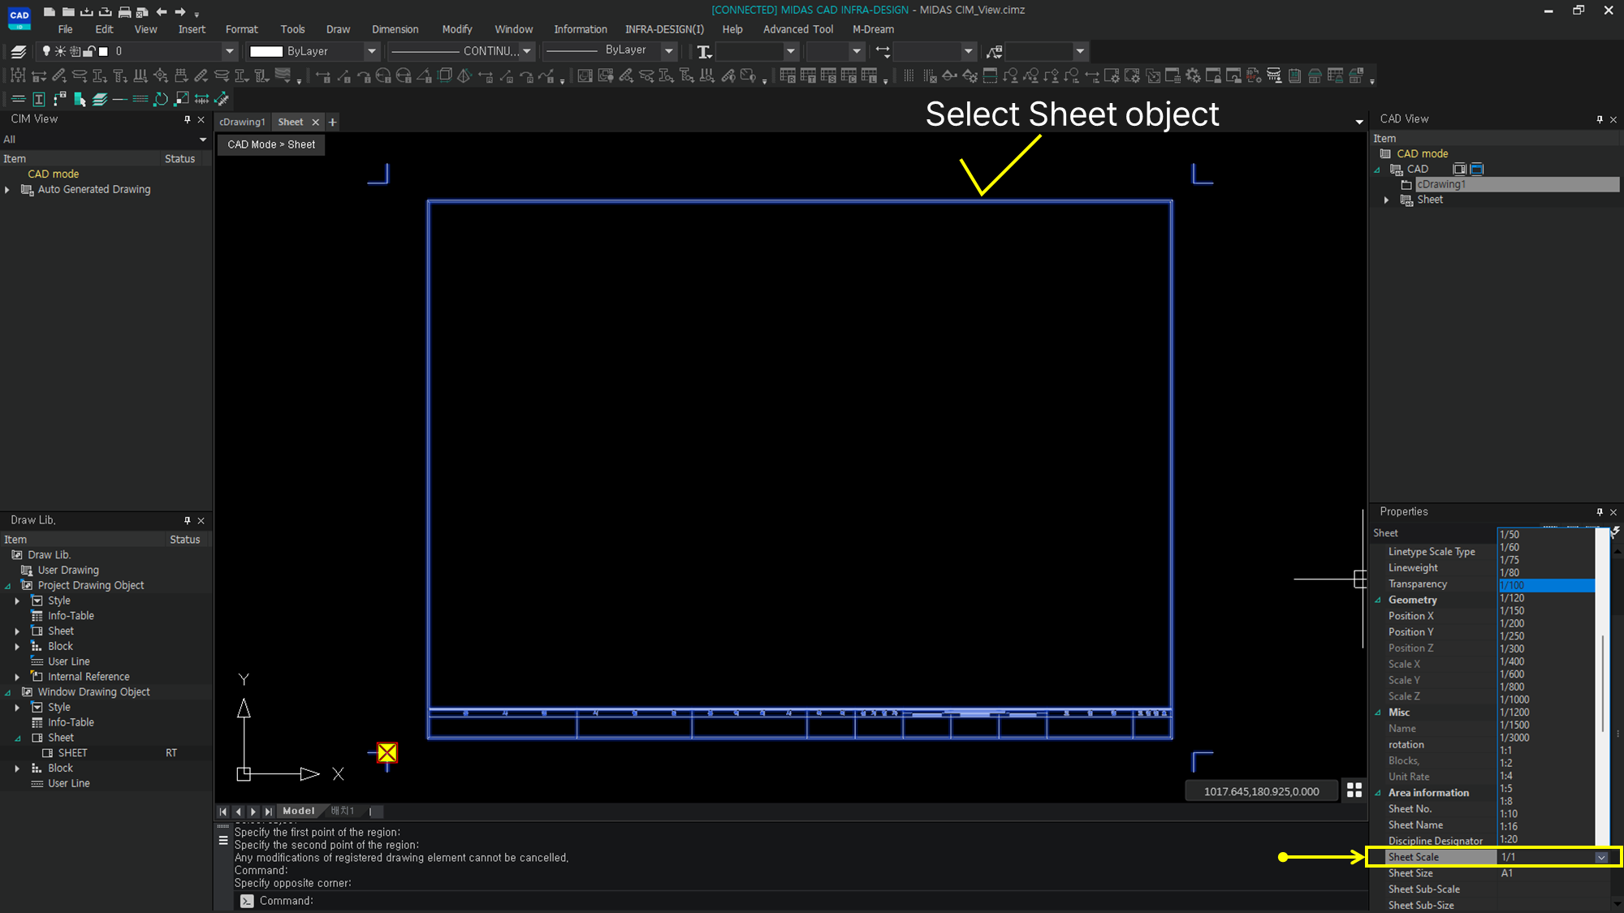
Task: Open the Sheet Scale dropdown arrow
Action: click(x=1601, y=857)
